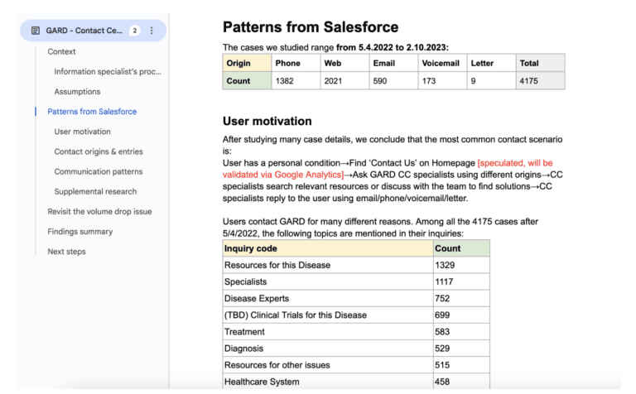Select the Web column header cell

pos(344,63)
